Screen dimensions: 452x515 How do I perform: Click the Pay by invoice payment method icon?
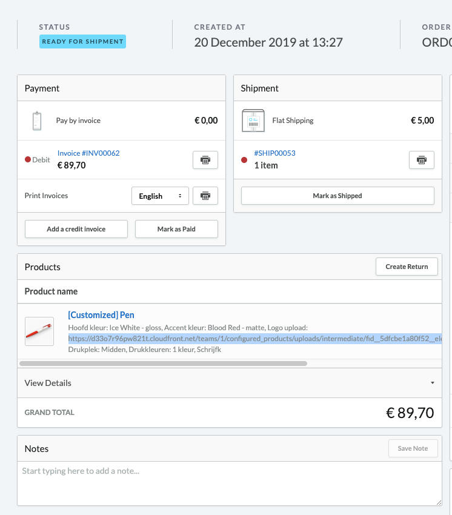click(x=37, y=120)
